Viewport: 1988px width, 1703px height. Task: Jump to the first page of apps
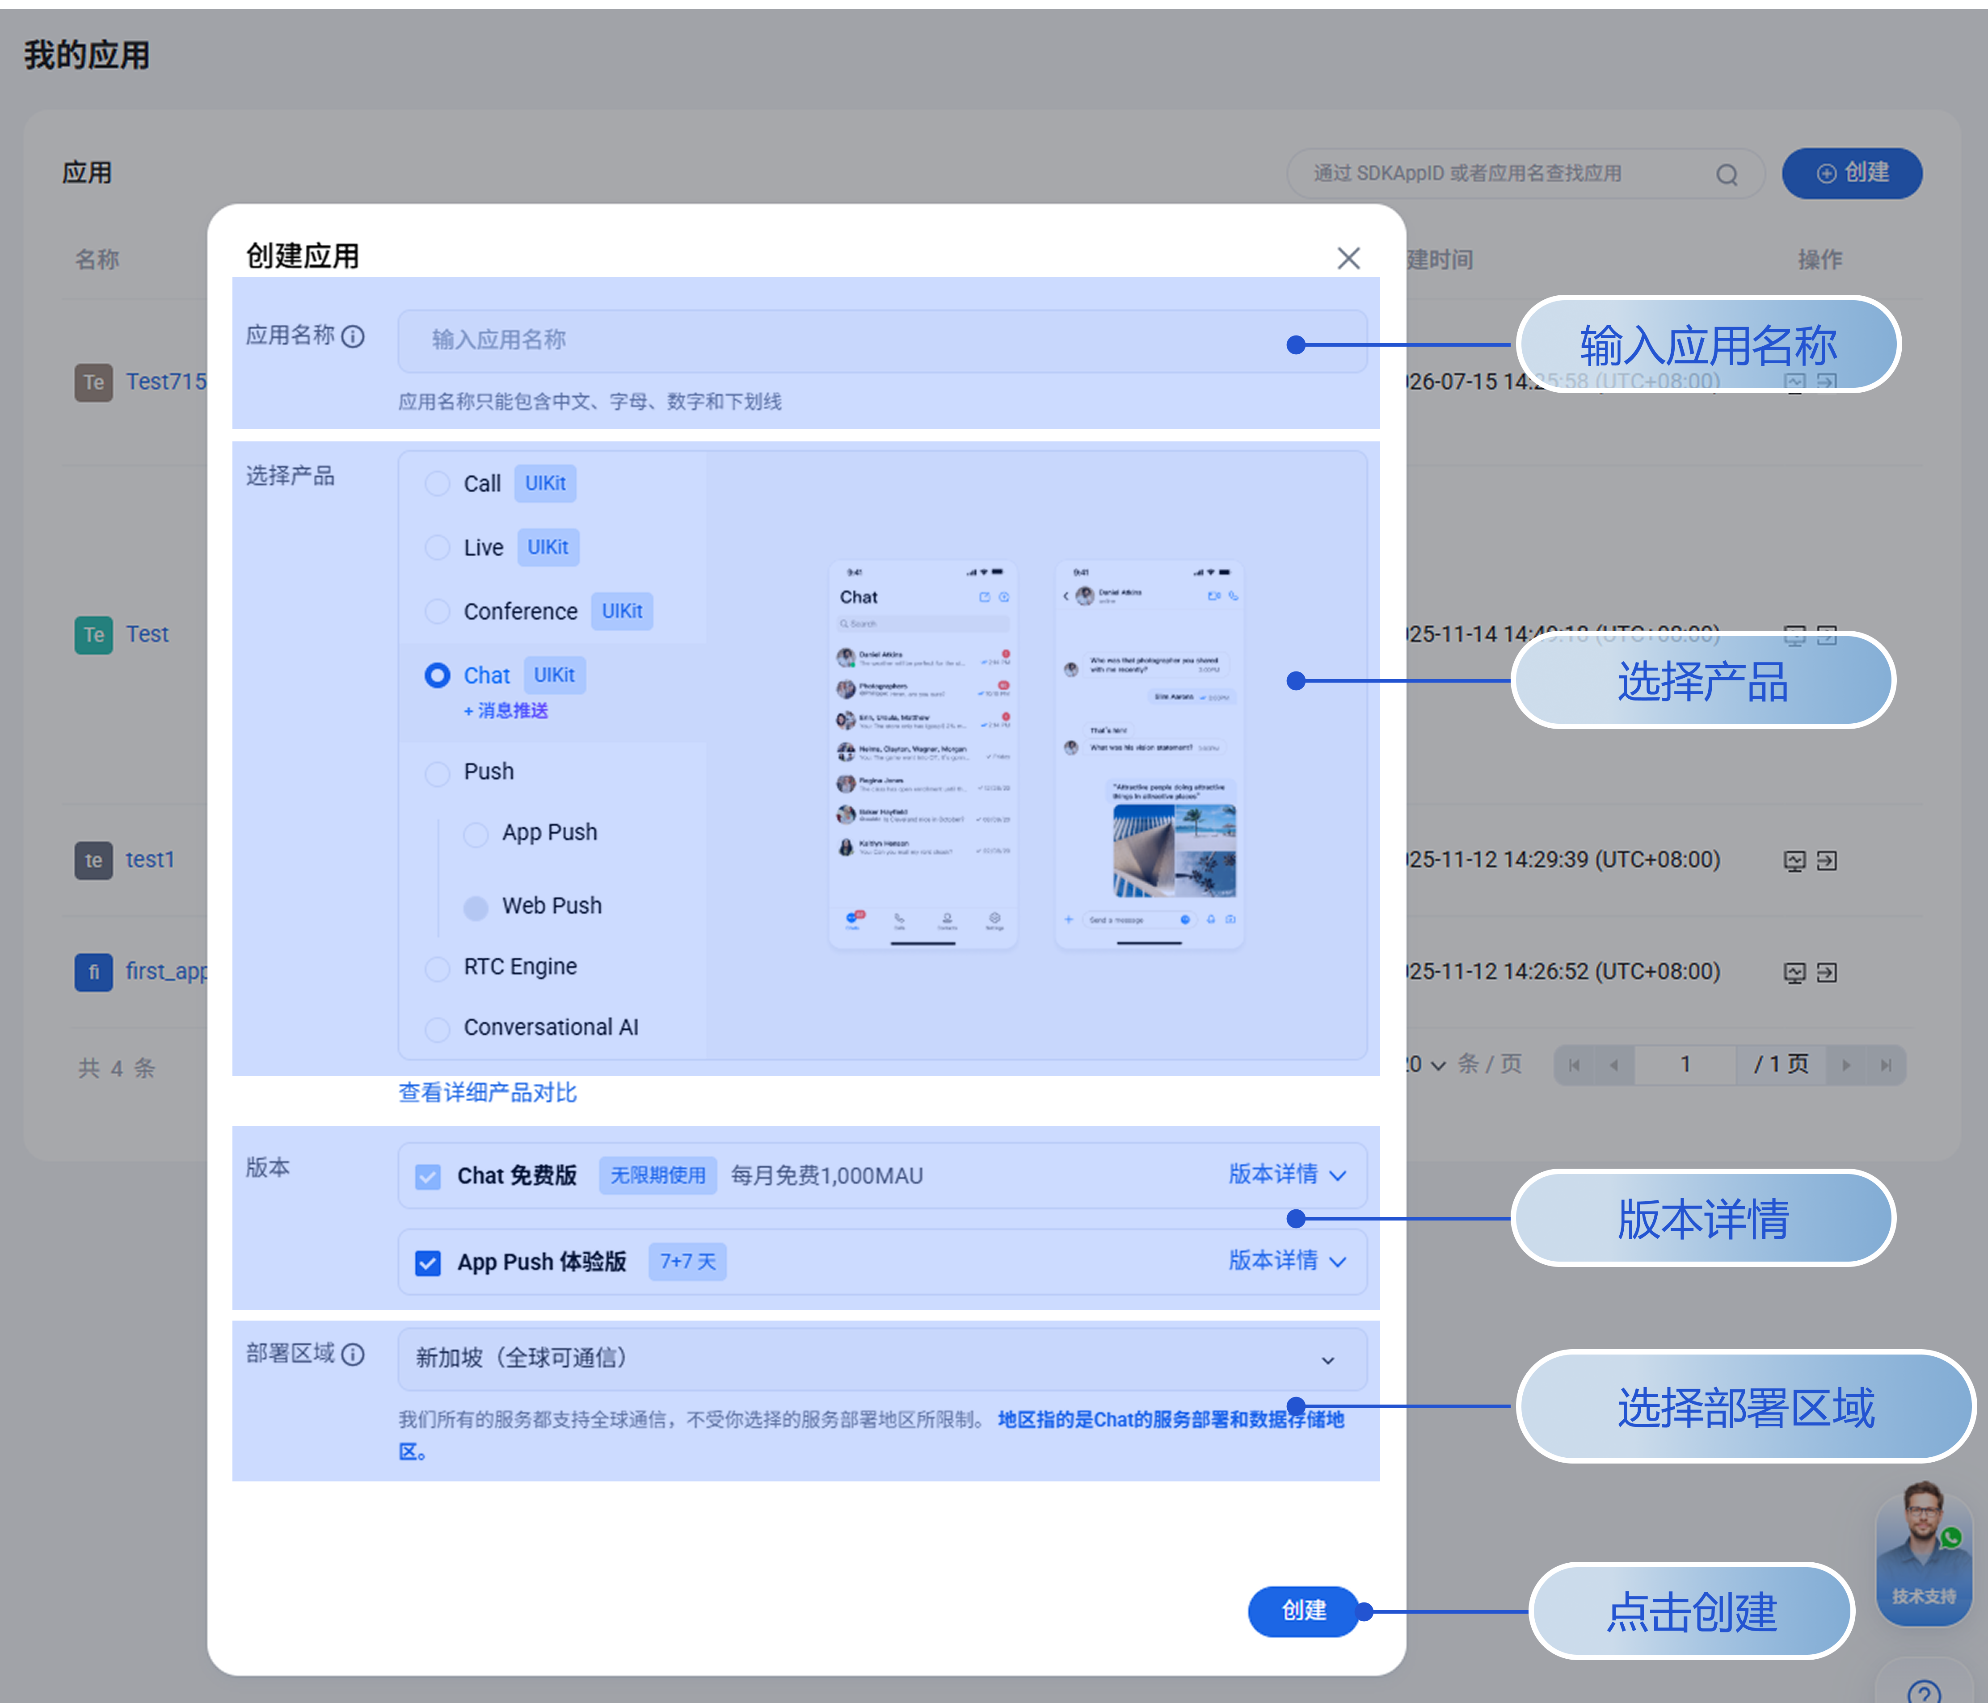tap(1574, 1065)
